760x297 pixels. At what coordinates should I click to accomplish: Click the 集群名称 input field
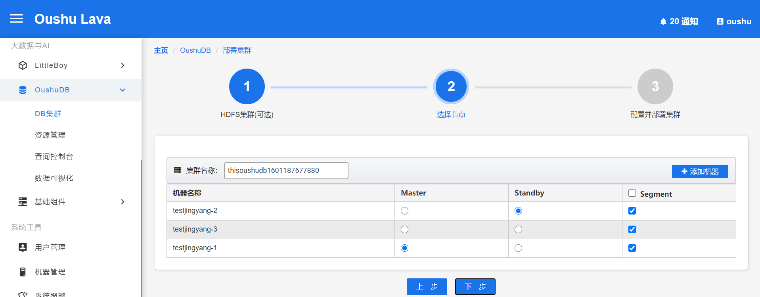(x=286, y=171)
